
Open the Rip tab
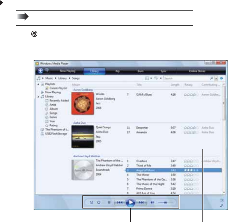pyautogui.click(x=117, y=71)
